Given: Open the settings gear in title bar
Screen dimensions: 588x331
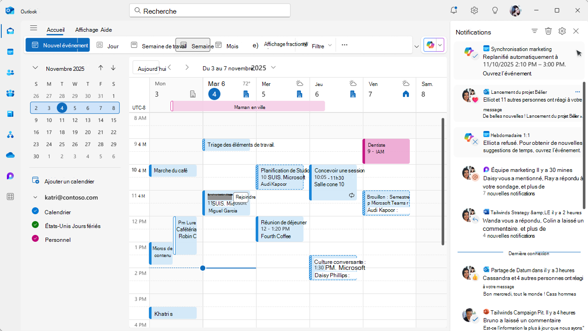Looking at the screenshot, I should point(475,10).
